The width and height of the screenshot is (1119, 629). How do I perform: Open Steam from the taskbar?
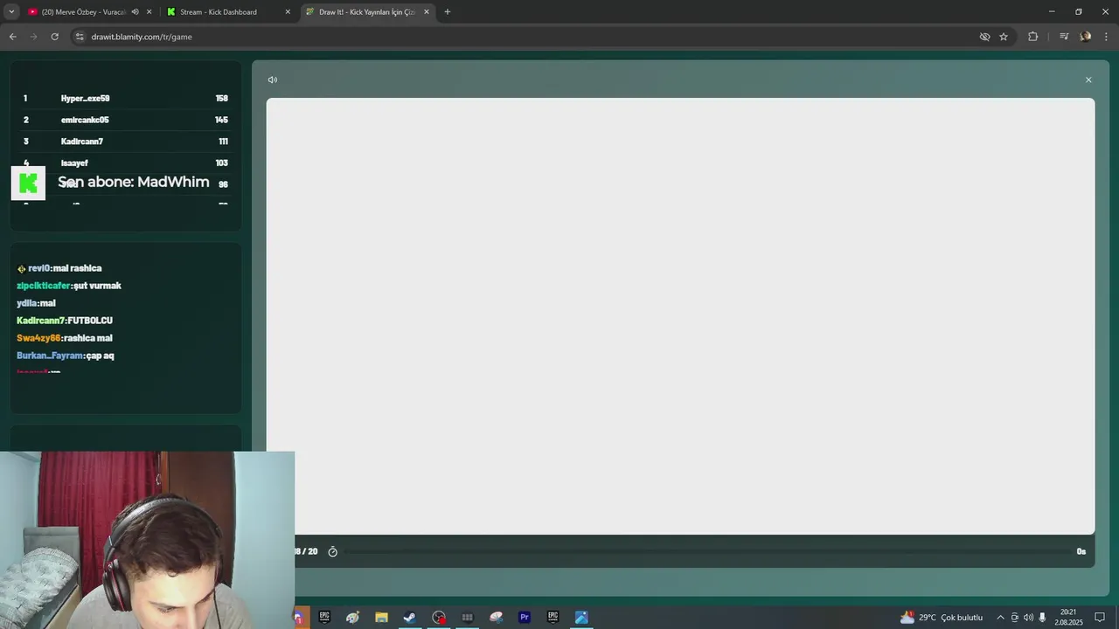point(409,617)
